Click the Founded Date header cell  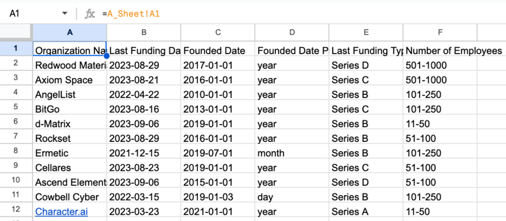click(217, 51)
